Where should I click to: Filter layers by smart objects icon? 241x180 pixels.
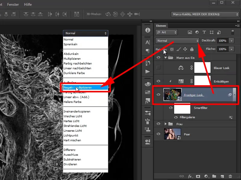pos(219,32)
